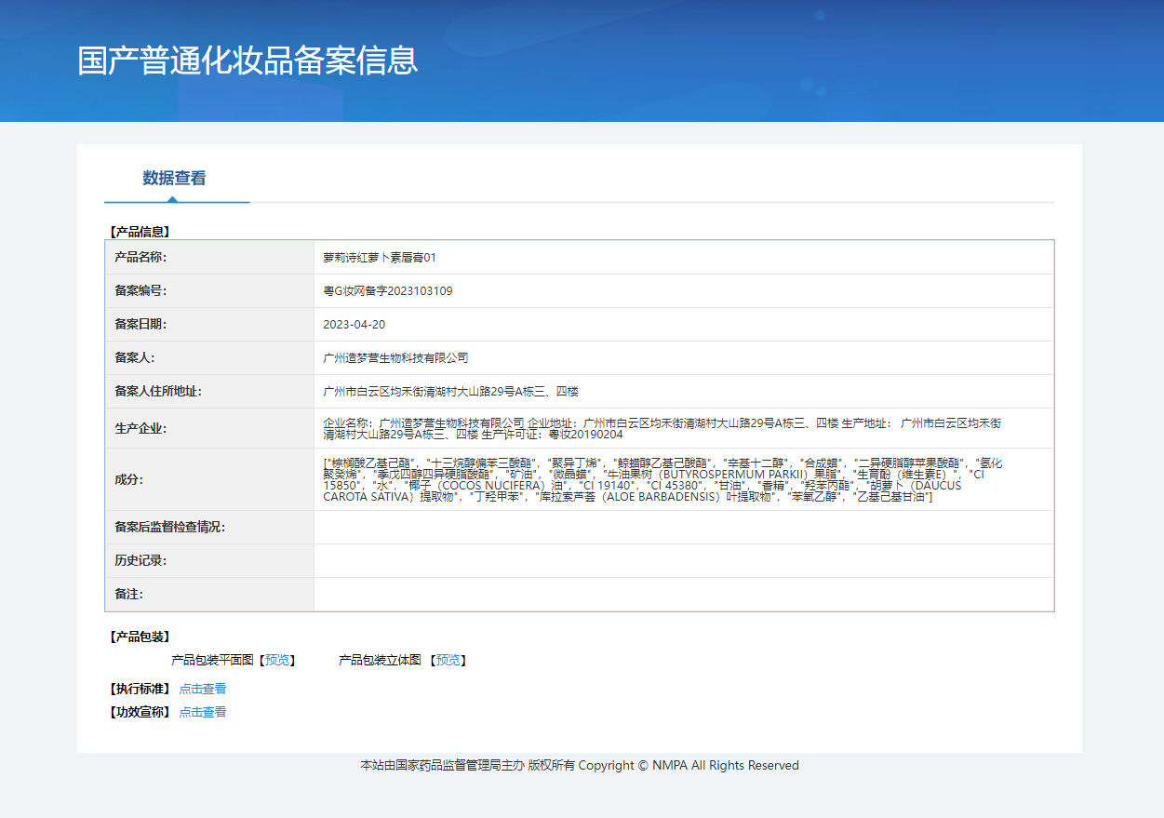Click the 备注 row label
The height and width of the screenshot is (818, 1164).
(128, 594)
